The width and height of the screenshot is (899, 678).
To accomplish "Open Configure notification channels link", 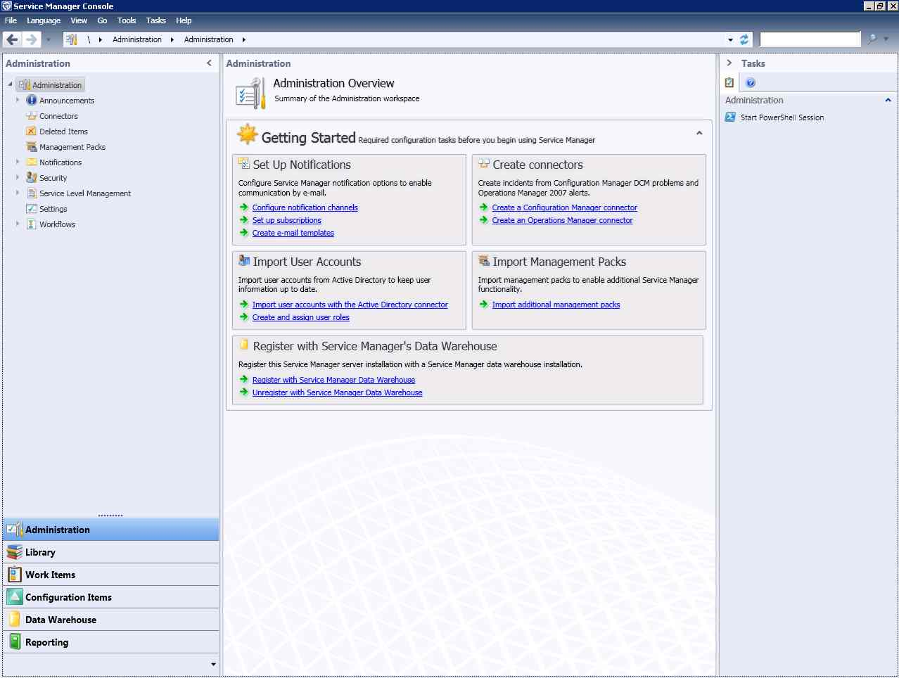I will tap(305, 207).
